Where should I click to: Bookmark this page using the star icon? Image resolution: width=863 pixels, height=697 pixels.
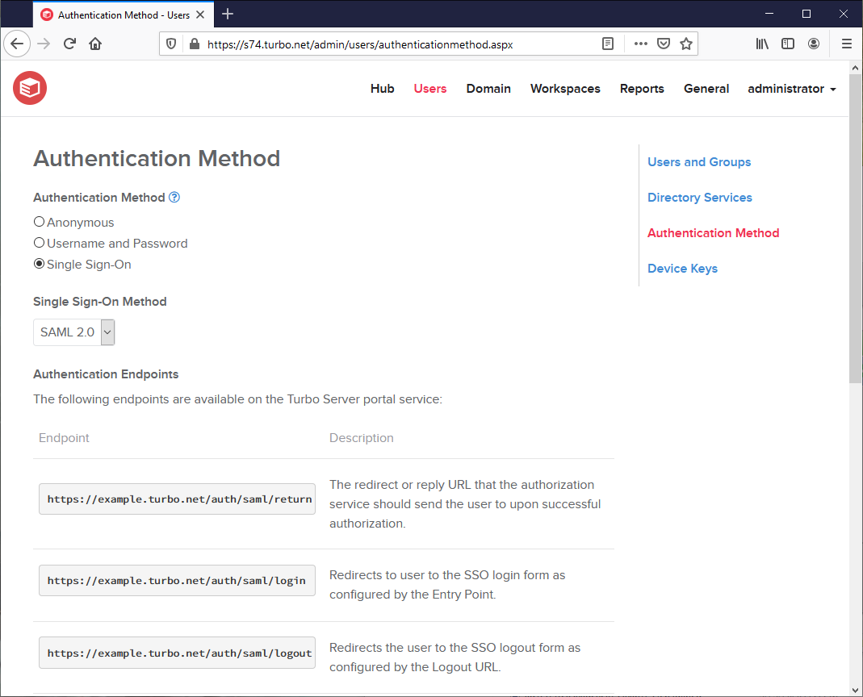coord(687,44)
